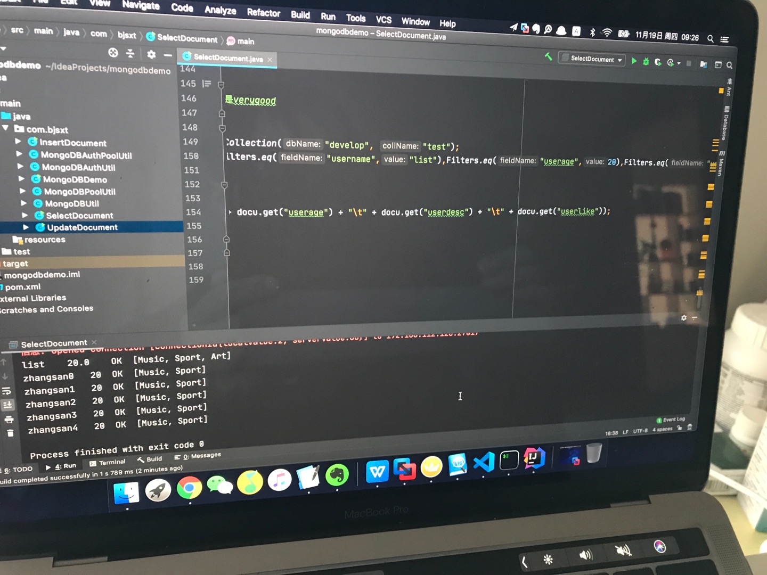Click the Run panel settings gear

click(x=684, y=318)
